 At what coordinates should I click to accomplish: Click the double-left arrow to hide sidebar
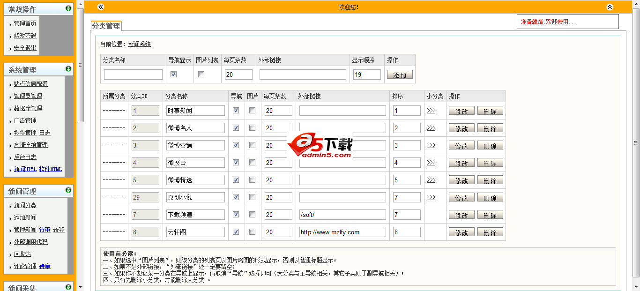(x=100, y=7)
